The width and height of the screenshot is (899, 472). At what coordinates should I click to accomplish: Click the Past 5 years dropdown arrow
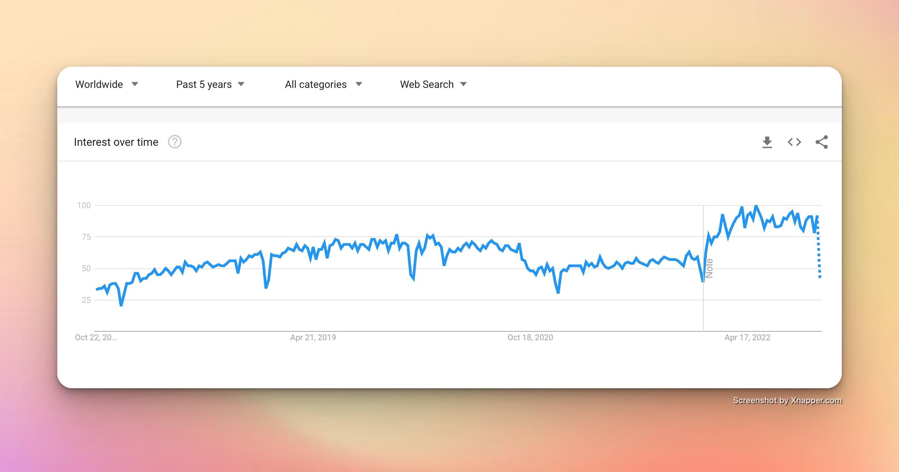(242, 84)
